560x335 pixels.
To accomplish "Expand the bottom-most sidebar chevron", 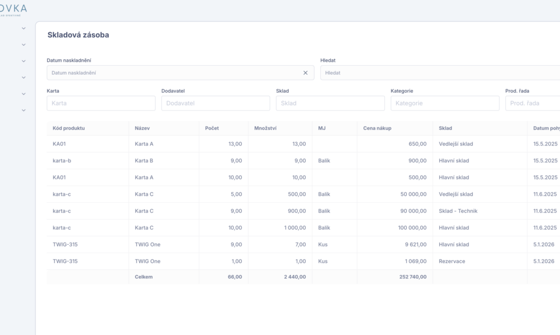I will click(x=23, y=111).
